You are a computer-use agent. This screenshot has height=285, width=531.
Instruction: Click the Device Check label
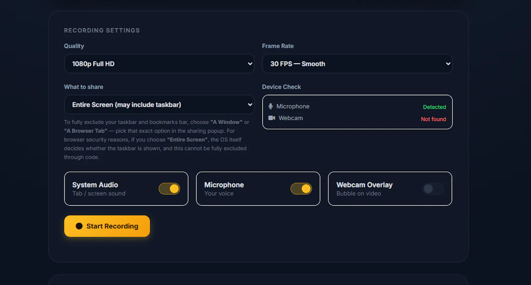(x=281, y=87)
